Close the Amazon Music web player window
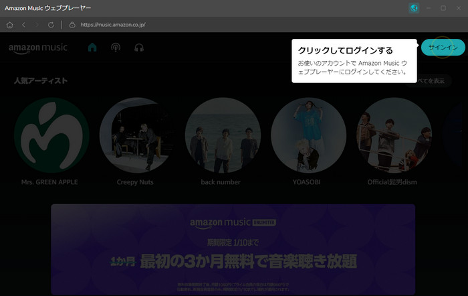The height and width of the screenshot is (296, 468). tap(459, 8)
